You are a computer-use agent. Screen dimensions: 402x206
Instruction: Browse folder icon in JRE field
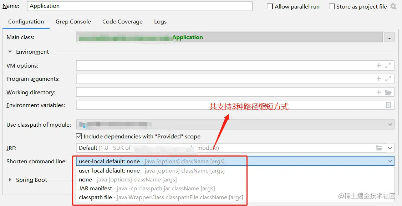pos(379,148)
